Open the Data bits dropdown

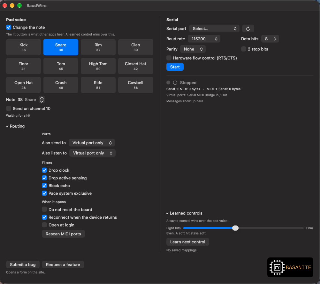click(270, 39)
